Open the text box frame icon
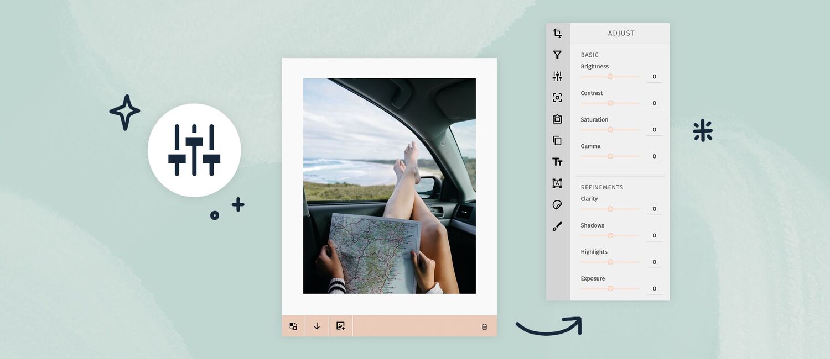The height and width of the screenshot is (359, 830). click(x=557, y=183)
